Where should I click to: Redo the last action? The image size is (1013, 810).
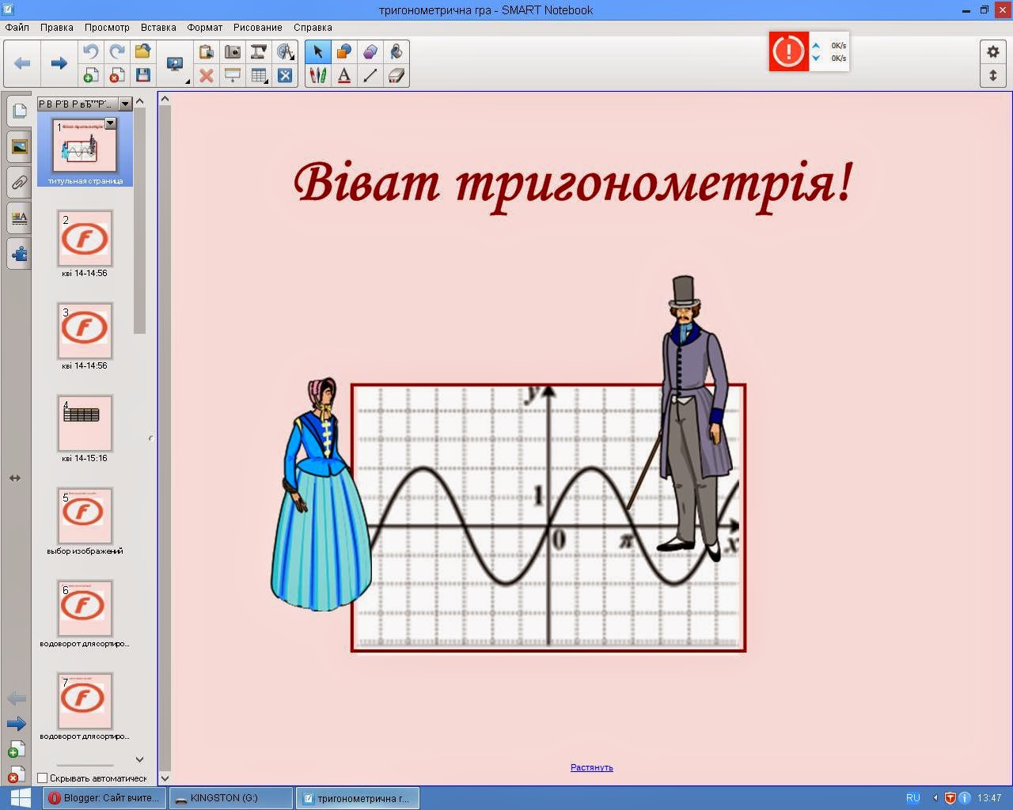click(x=117, y=52)
